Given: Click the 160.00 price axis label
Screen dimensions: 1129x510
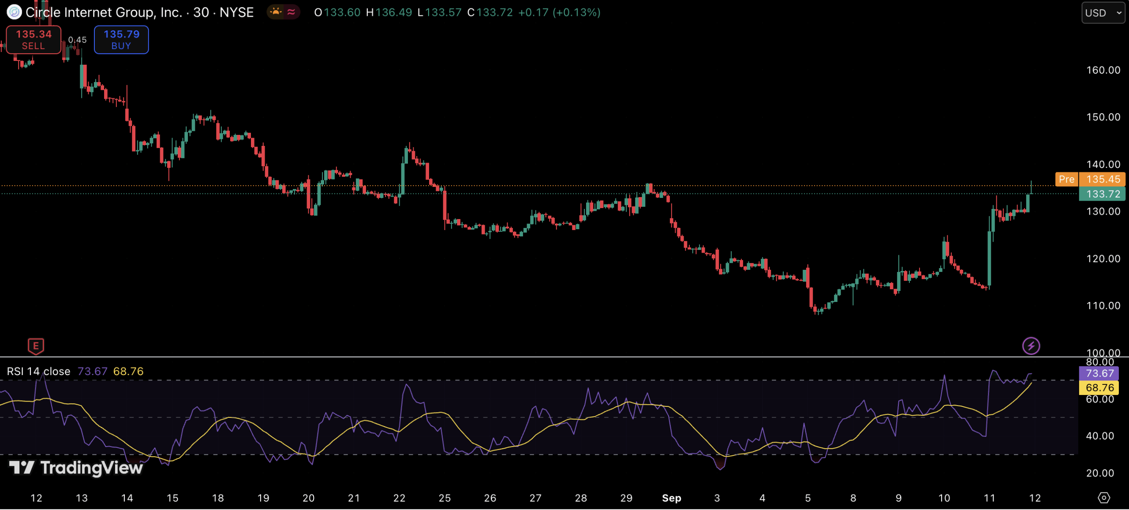Looking at the screenshot, I should [1103, 70].
